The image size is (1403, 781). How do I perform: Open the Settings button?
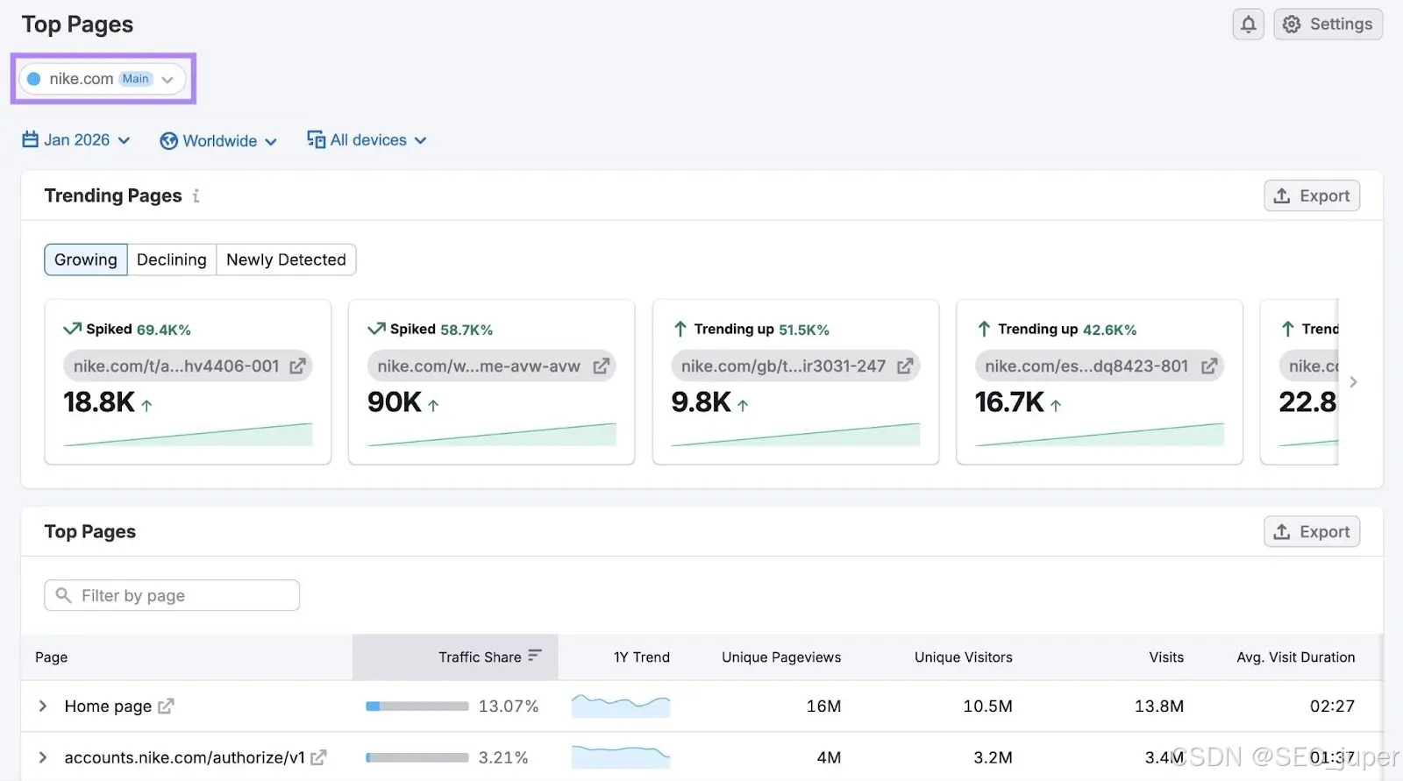coord(1328,25)
